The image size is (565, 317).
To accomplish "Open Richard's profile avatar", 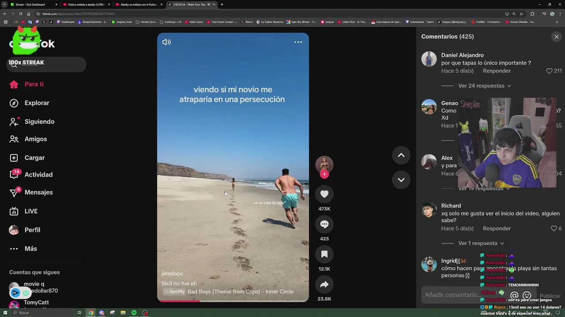I will click(429, 210).
